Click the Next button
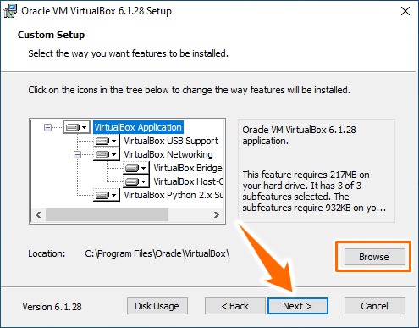The width and height of the screenshot is (419, 328). pos(298,306)
